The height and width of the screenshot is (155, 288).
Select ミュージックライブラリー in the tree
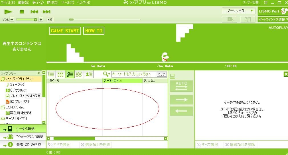tap(20, 79)
